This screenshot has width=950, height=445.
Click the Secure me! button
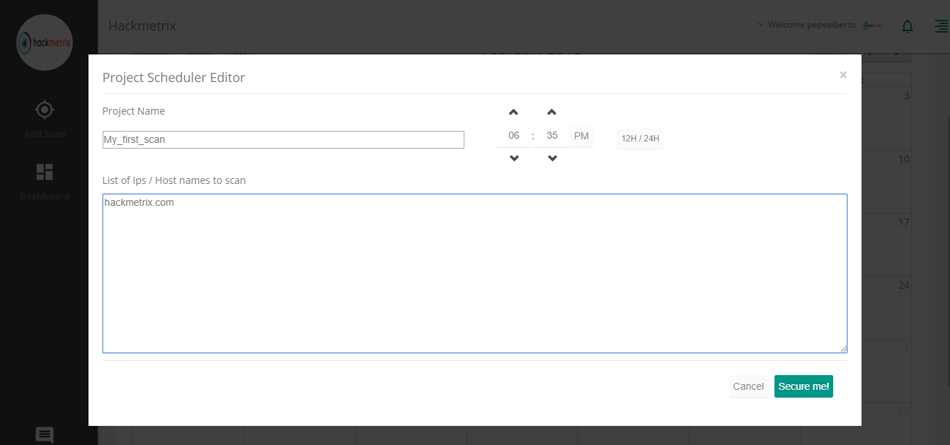pos(803,386)
